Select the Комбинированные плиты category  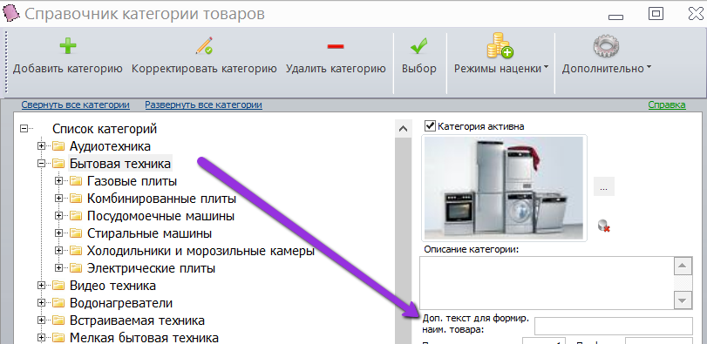(161, 199)
